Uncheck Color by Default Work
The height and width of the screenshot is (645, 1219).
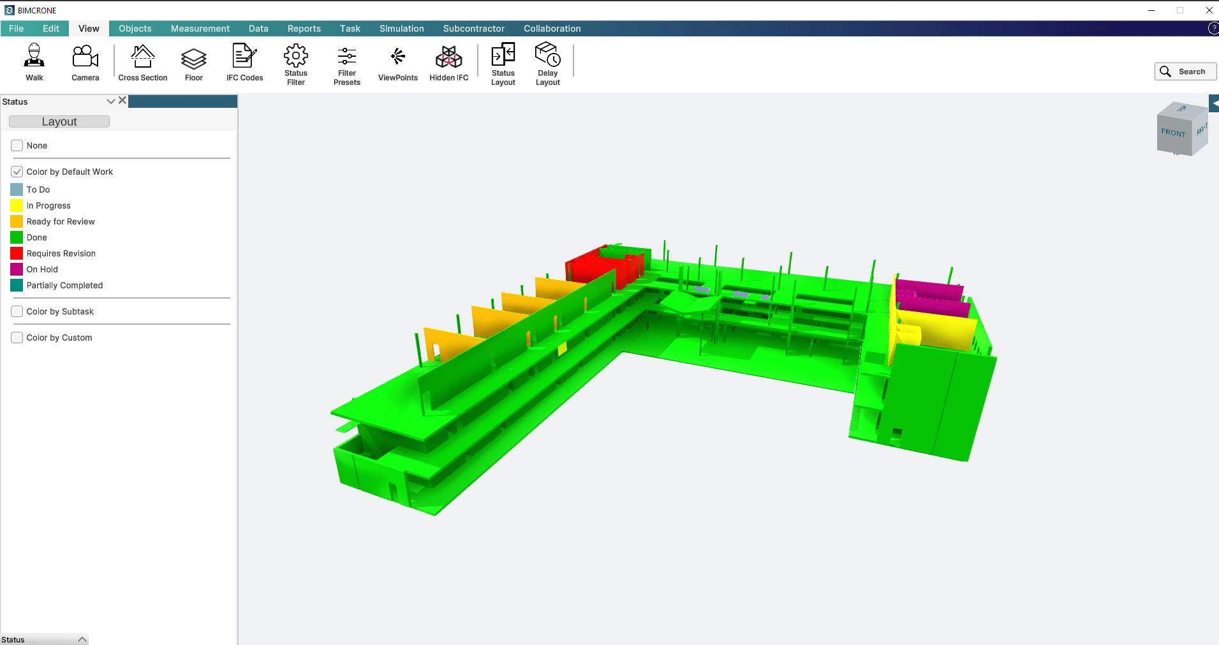(17, 172)
